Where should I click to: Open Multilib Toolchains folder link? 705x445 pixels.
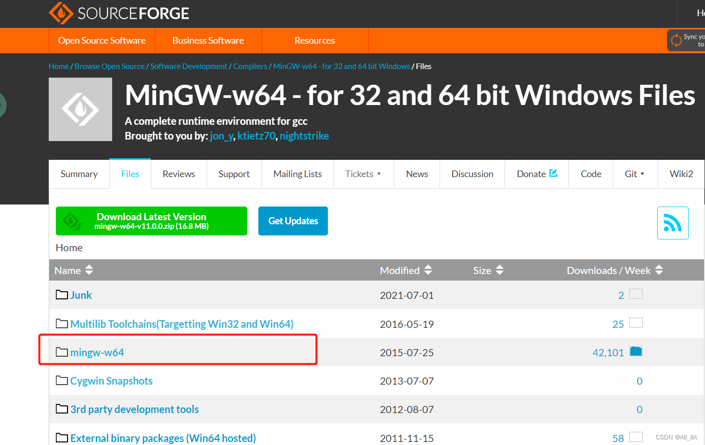click(182, 324)
